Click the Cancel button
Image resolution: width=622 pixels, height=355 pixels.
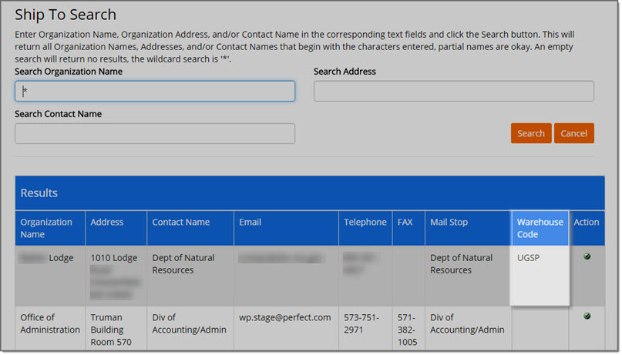[573, 133]
